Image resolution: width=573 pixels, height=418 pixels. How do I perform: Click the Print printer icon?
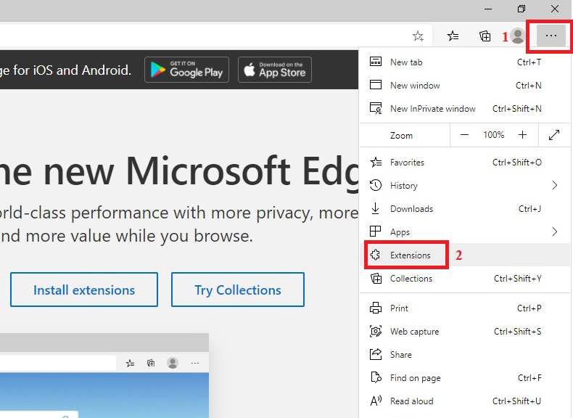pos(376,308)
